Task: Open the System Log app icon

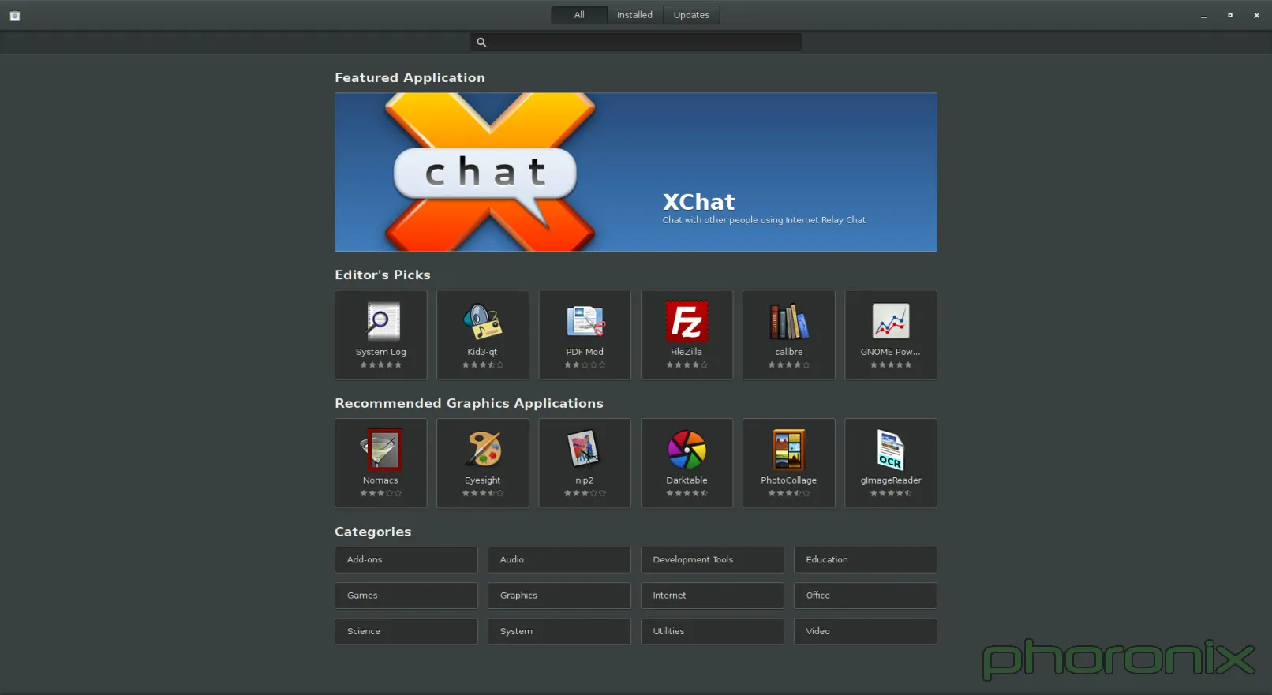Action: pyautogui.click(x=382, y=322)
